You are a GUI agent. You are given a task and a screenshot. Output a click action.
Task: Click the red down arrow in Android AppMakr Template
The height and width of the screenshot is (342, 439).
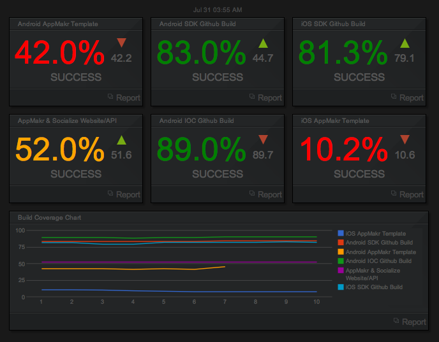pos(121,43)
